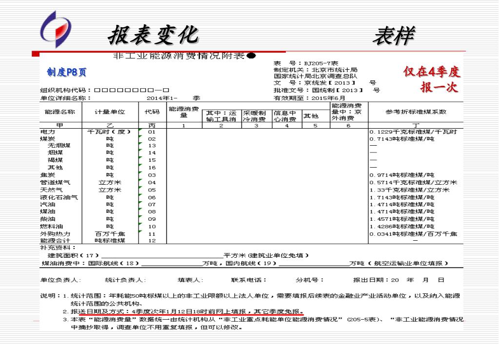Click unit 千瓦时（度） in 电力 row
This screenshot has height=345, width=499.
(x=109, y=132)
